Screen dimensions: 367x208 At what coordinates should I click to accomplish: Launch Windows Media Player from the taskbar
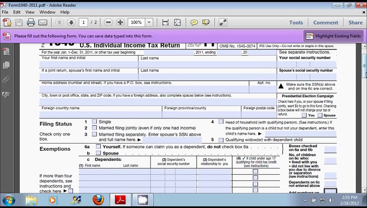[x=53, y=200]
